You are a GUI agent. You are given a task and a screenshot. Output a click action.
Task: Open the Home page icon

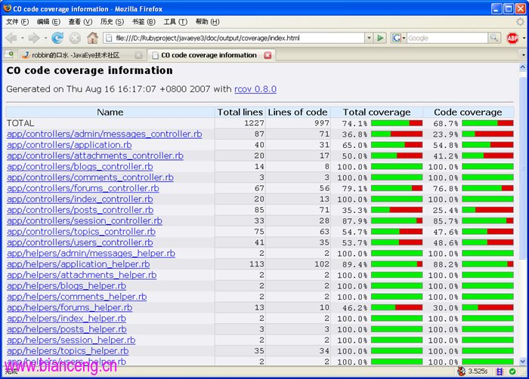click(x=92, y=38)
